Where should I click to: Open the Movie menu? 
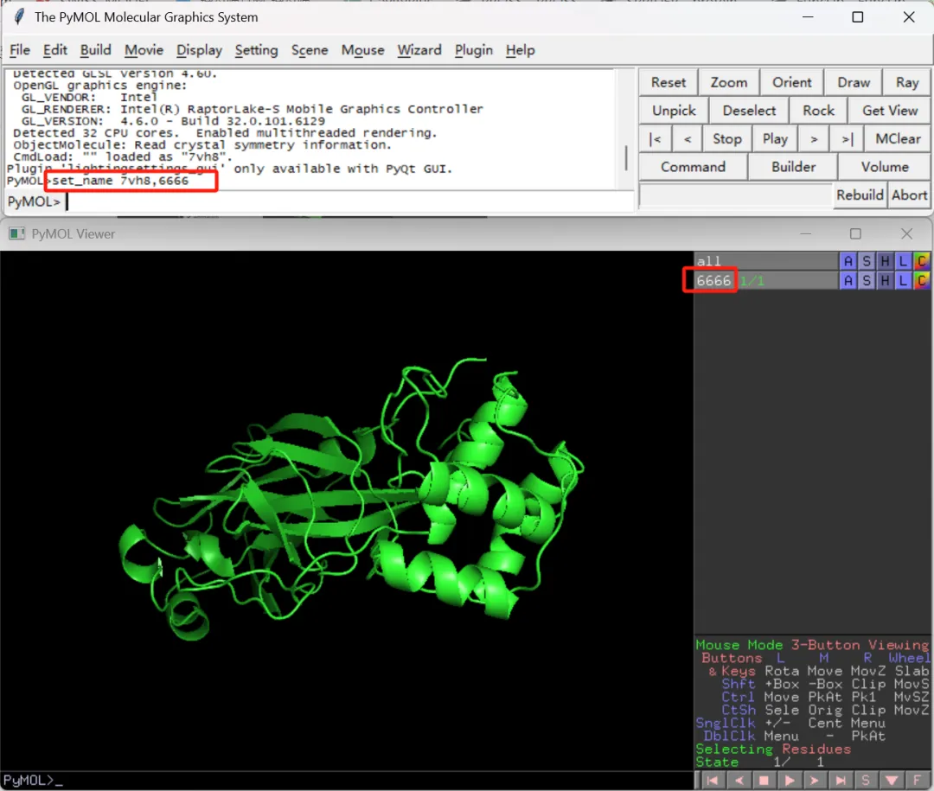point(144,50)
